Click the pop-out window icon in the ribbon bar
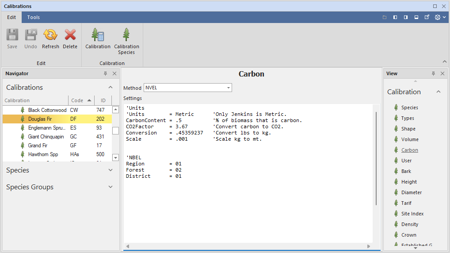The height and width of the screenshot is (253, 450). coord(427,17)
